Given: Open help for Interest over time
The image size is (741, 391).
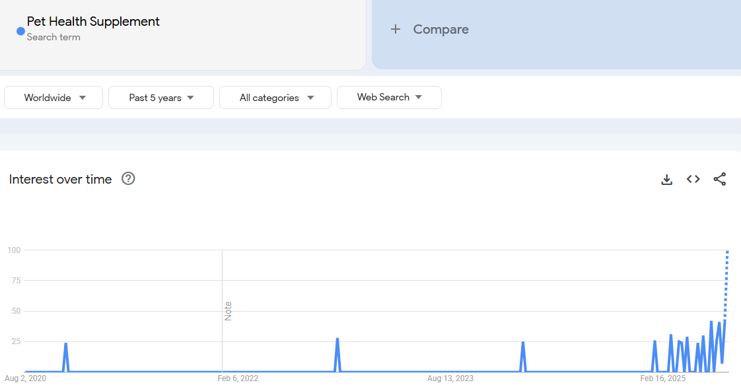Looking at the screenshot, I should pos(128,178).
